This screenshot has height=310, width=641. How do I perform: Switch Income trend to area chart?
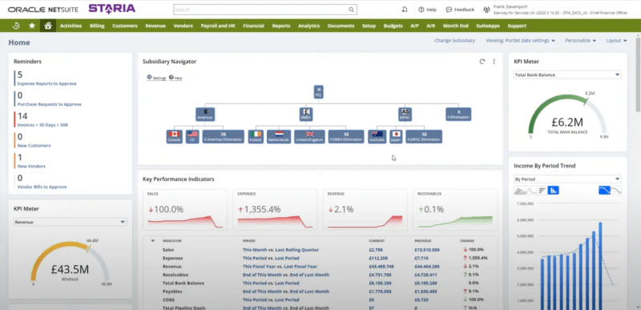click(x=519, y=191)
